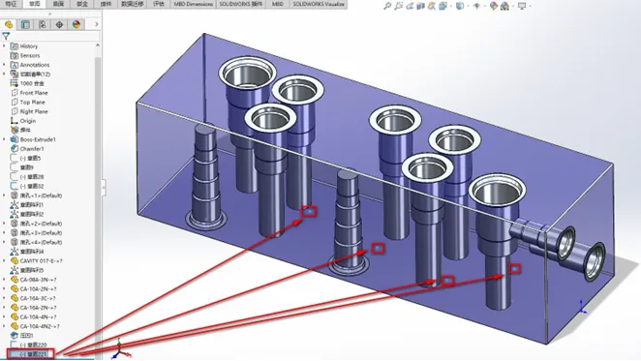Click the panel collapse handle beside tree

click(x=104, y=187)
